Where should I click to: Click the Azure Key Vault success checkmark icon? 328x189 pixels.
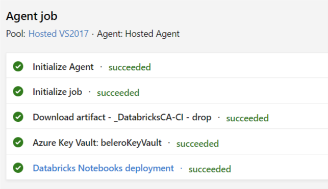coord(18,142)
